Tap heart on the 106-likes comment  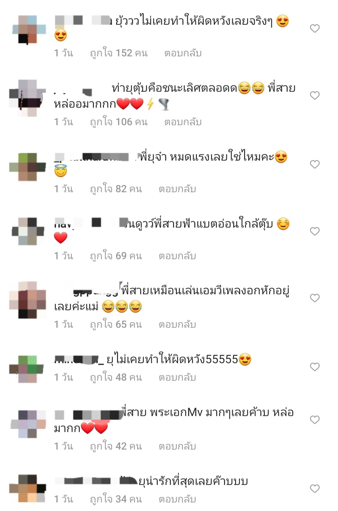tap(315, 95)
